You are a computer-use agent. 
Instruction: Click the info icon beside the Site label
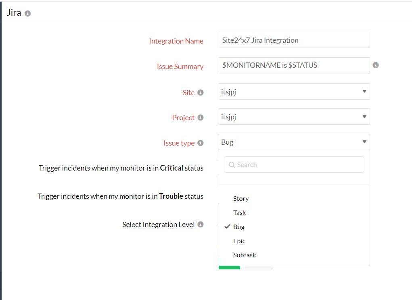[201, 92]
